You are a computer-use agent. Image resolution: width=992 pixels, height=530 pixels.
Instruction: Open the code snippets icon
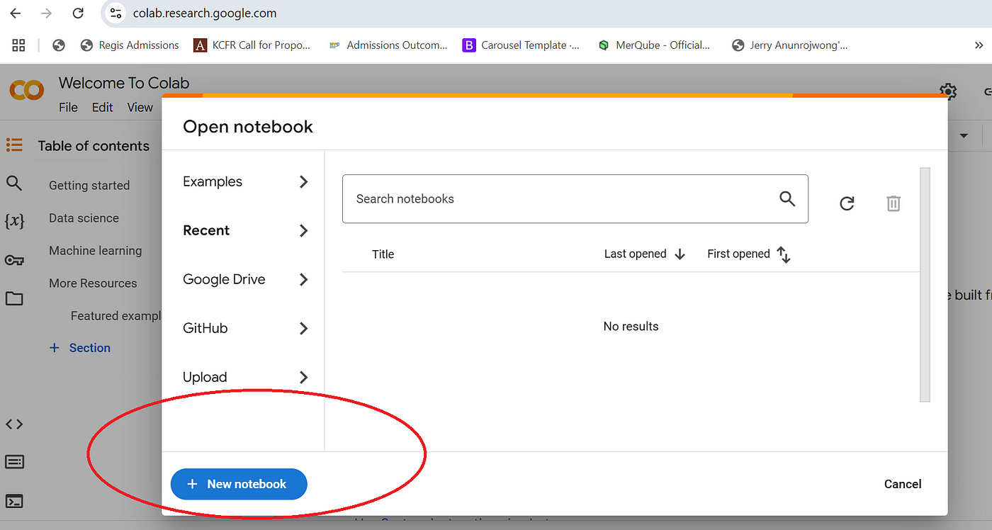(14, 424)
